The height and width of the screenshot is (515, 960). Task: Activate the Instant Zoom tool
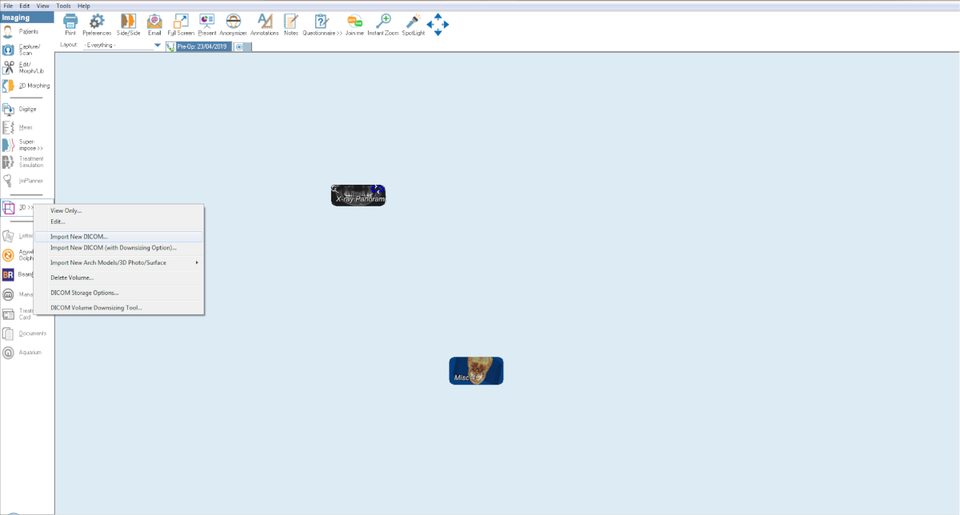pos(384,22)
